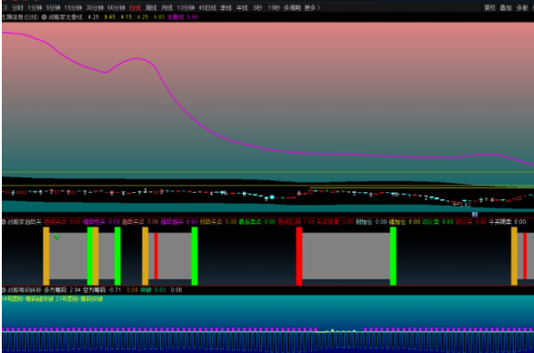Choose the 月线 monthly period
The height and width of the screenshot is (353, 534).
tap(166, 7)
